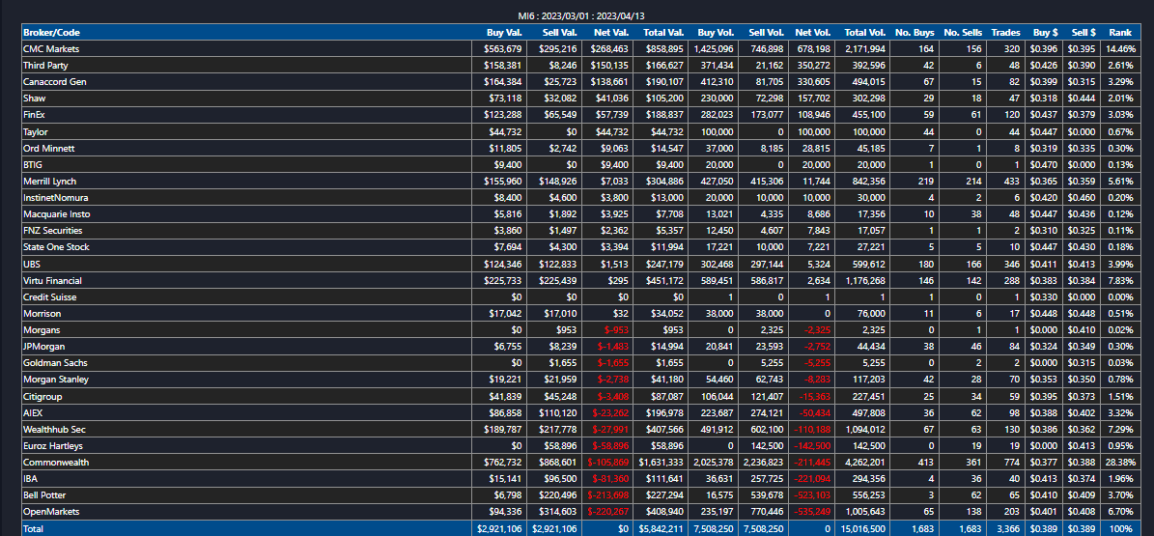Click the Morgans broker name
Image resolution: width=1154 pixels, height=536 pixels.
click(40, 330)
